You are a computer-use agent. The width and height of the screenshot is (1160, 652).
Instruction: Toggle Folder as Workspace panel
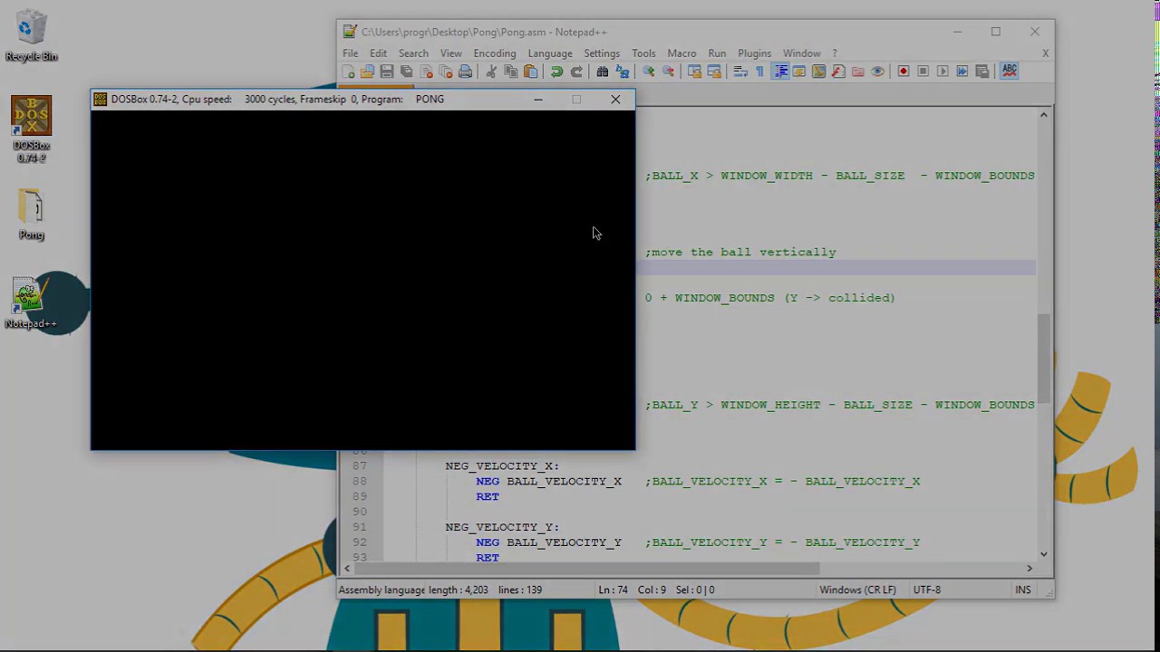click(x=857, y=72)
